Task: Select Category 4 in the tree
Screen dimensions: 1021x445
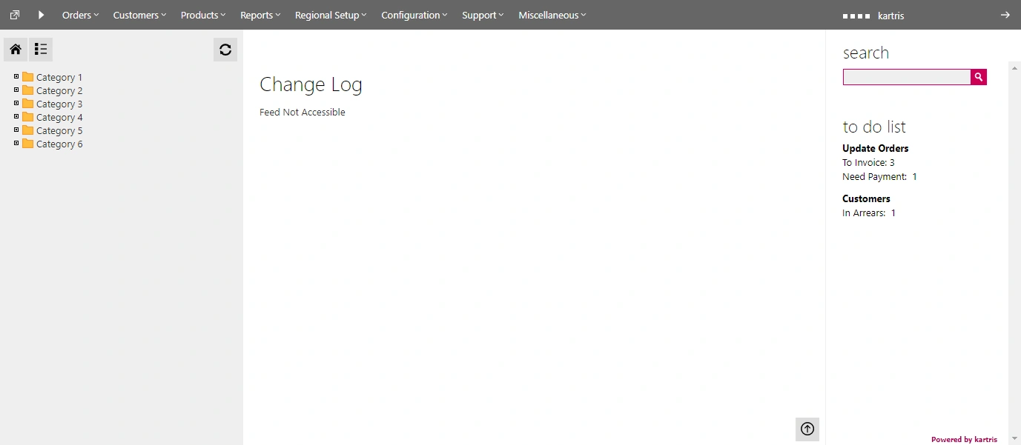Action: coord(59,117)
